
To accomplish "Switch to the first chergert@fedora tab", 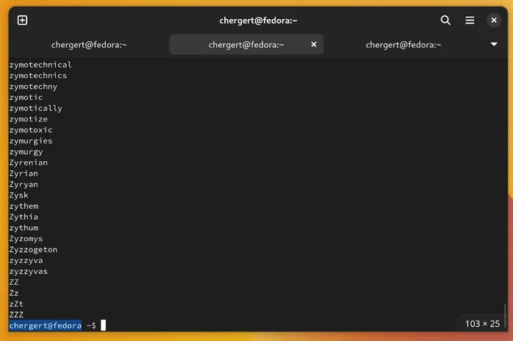I will coord(89,45).
